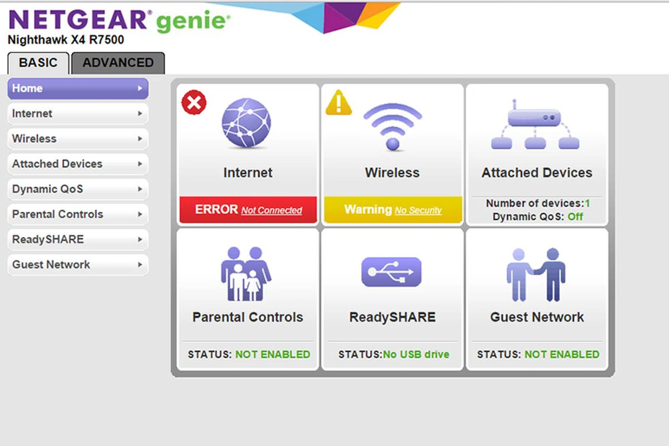Open the Attached Devices router icon
This screenshot has width=669, height=446.
pyautogui.click(x=535, y=126)
